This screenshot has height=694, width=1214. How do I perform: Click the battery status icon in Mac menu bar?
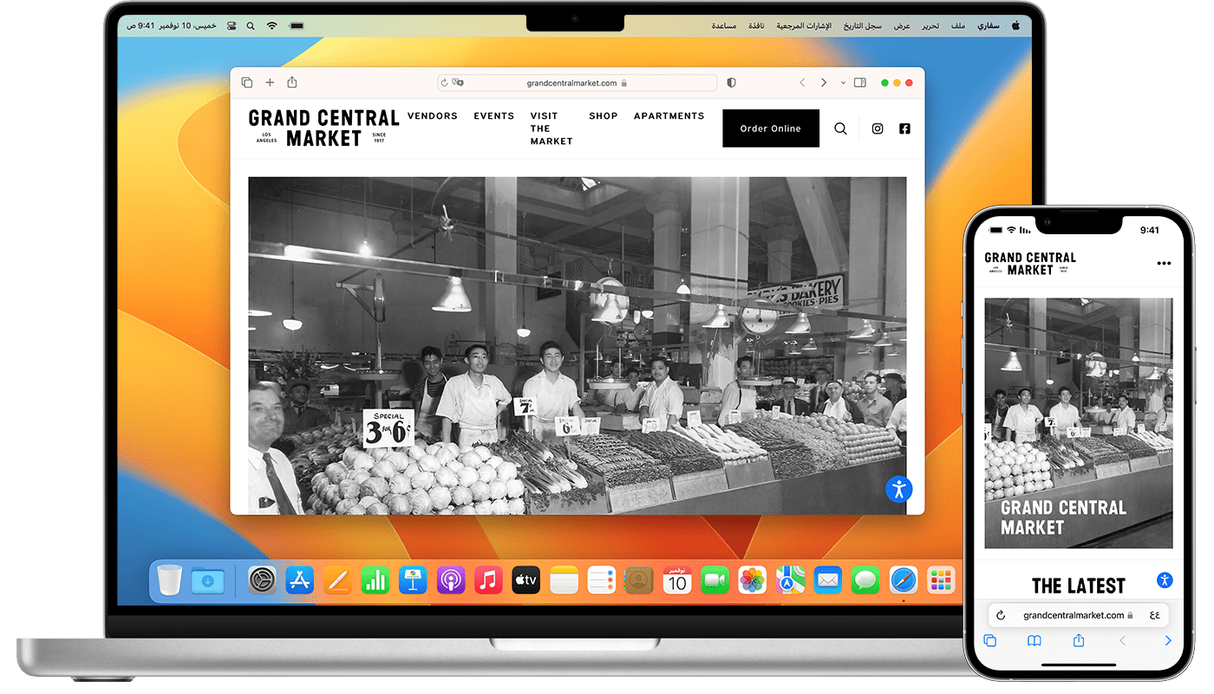tap(297, 26)
